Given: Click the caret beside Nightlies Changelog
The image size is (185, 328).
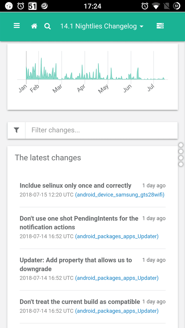Looking at the screenshot, I should [141, 26].
